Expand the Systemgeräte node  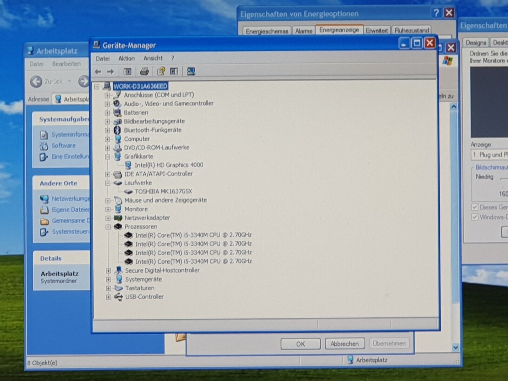tap(109, 279)
